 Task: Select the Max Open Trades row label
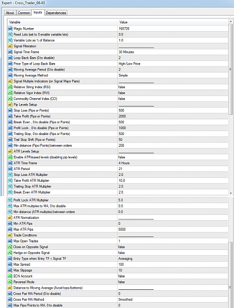(26, 241)
